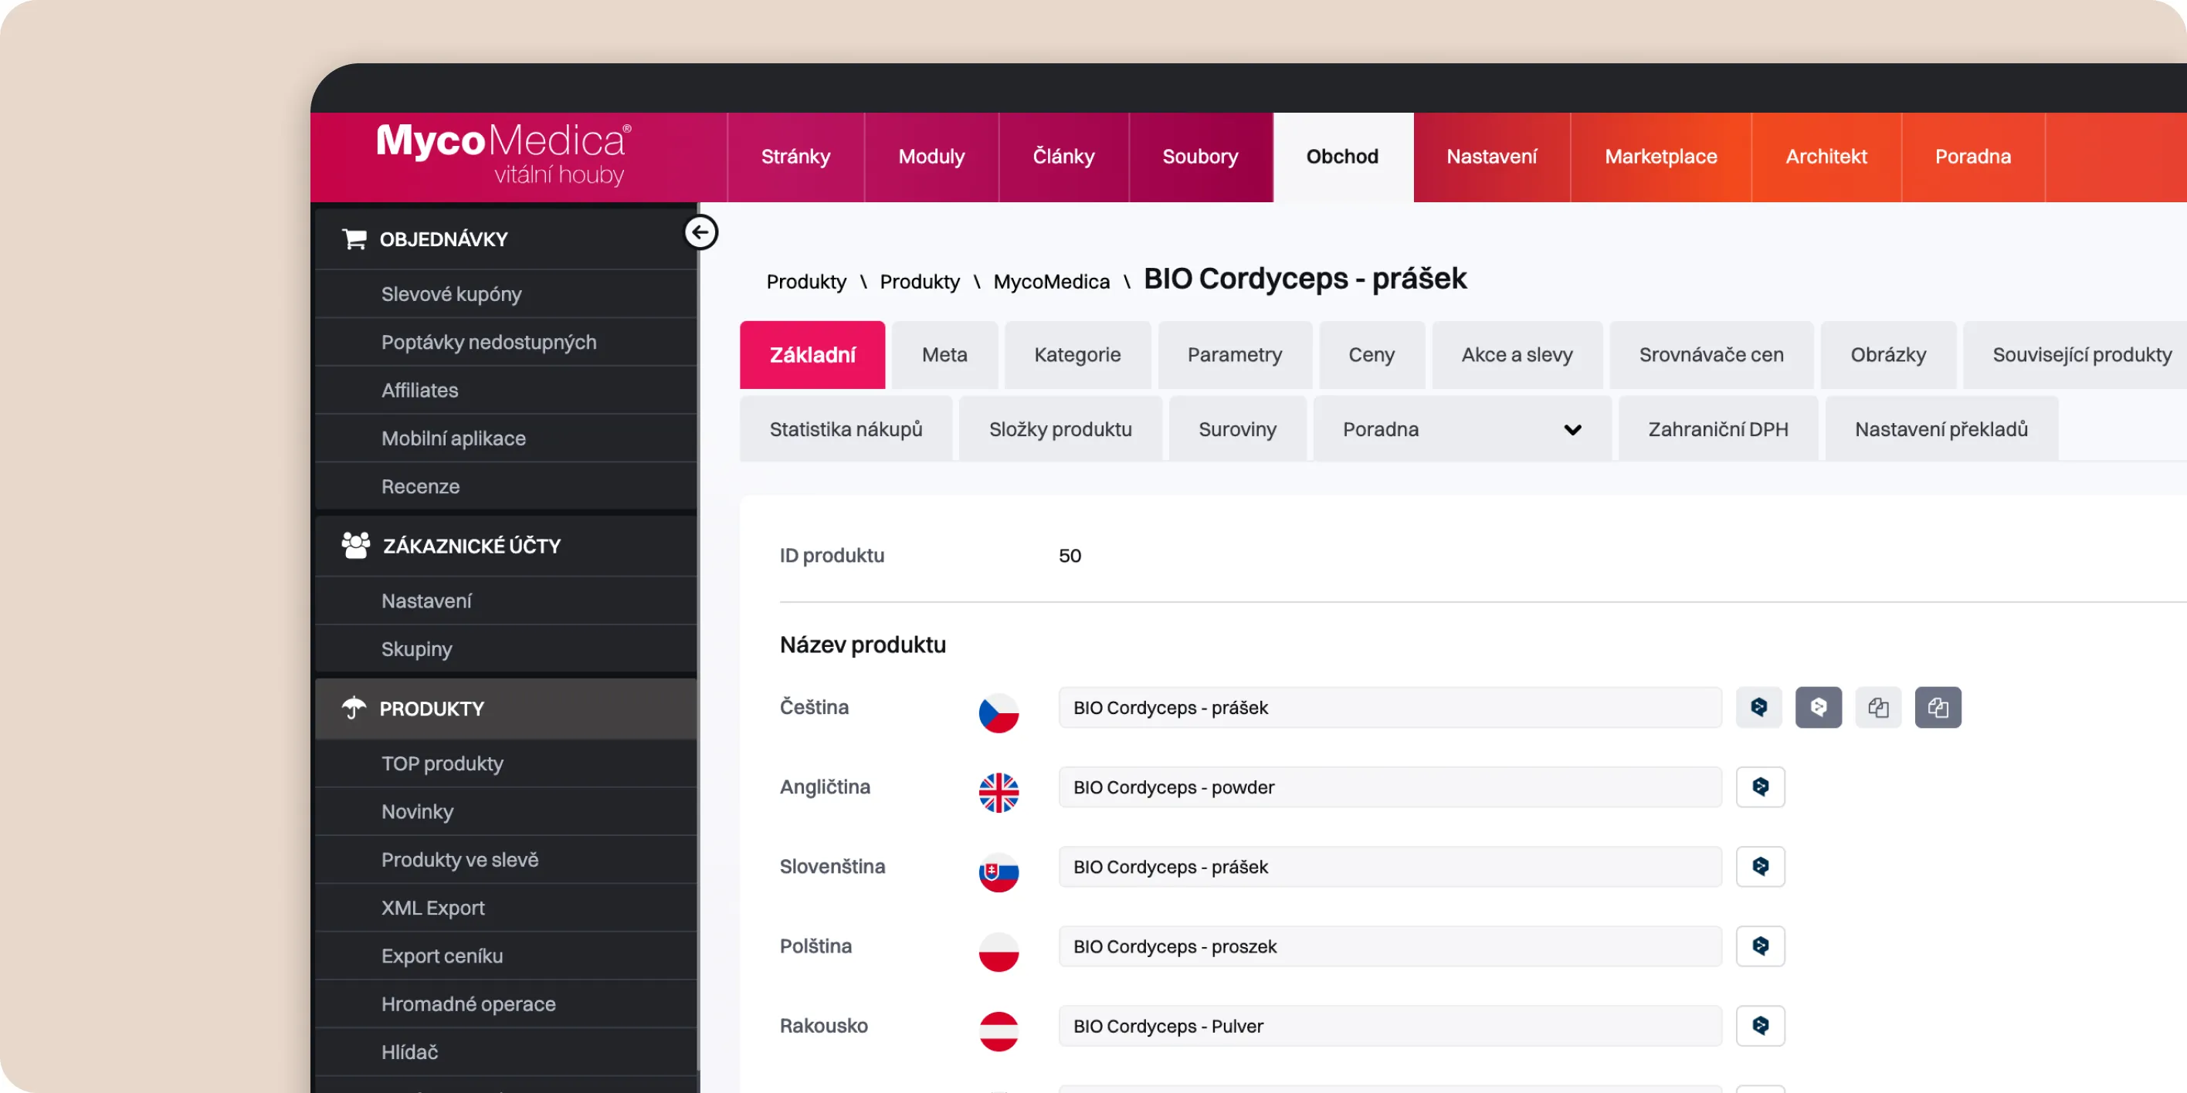Image resolution: width=2187 pixels, height=1093 pixels.
Task: Click the shopping cart icon beside OBJEDNÁVKY
Action: pos(354,239)
